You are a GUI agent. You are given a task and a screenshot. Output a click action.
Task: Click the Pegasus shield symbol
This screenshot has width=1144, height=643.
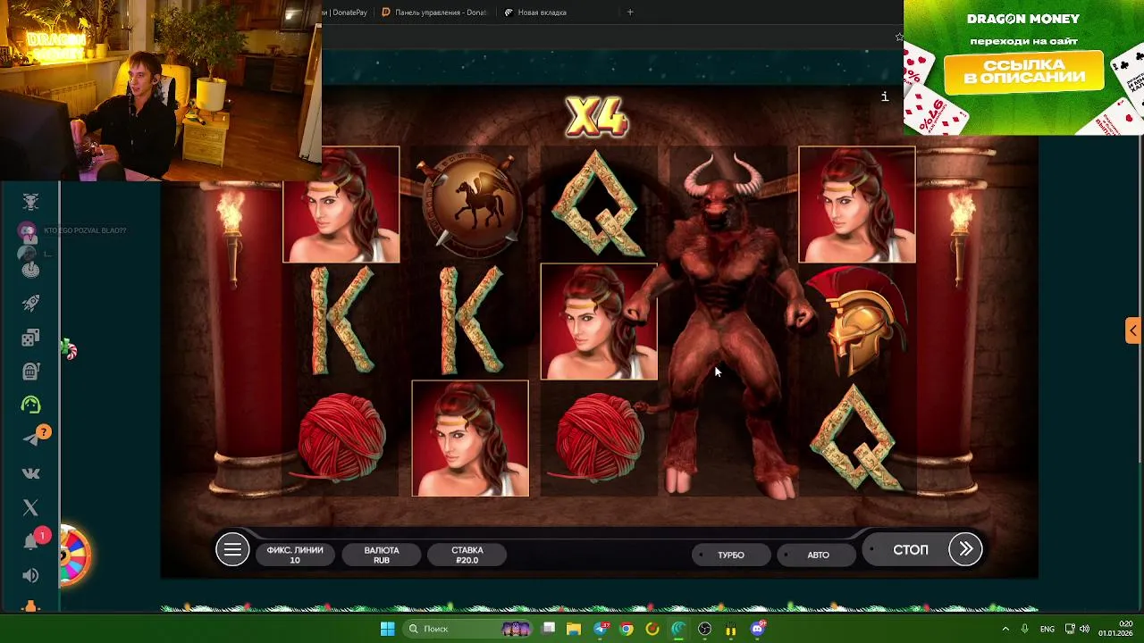point(470,204)
